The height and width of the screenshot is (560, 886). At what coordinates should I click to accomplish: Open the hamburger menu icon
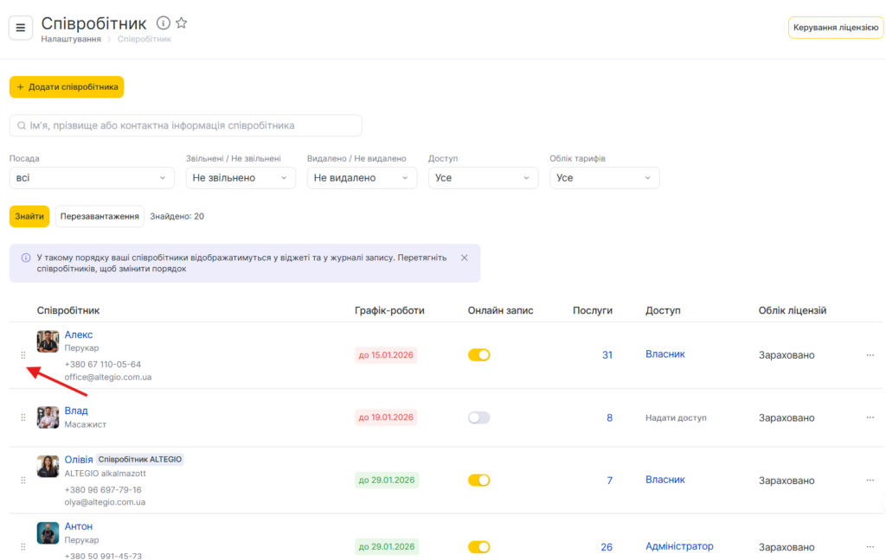(x=21, y=28)
